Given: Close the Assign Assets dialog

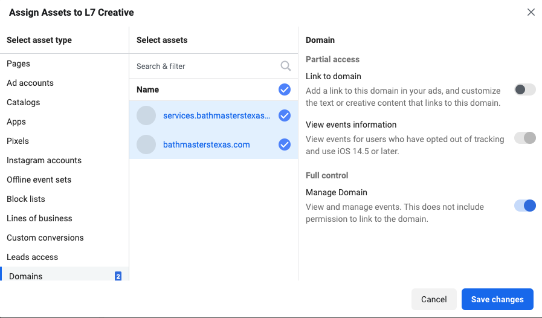Looking at the screenshot, I should click(531, 12).
